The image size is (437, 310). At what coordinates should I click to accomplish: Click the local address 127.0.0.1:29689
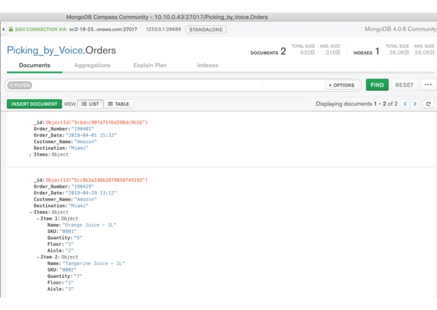pyautogui.click(x=163, y=29)
